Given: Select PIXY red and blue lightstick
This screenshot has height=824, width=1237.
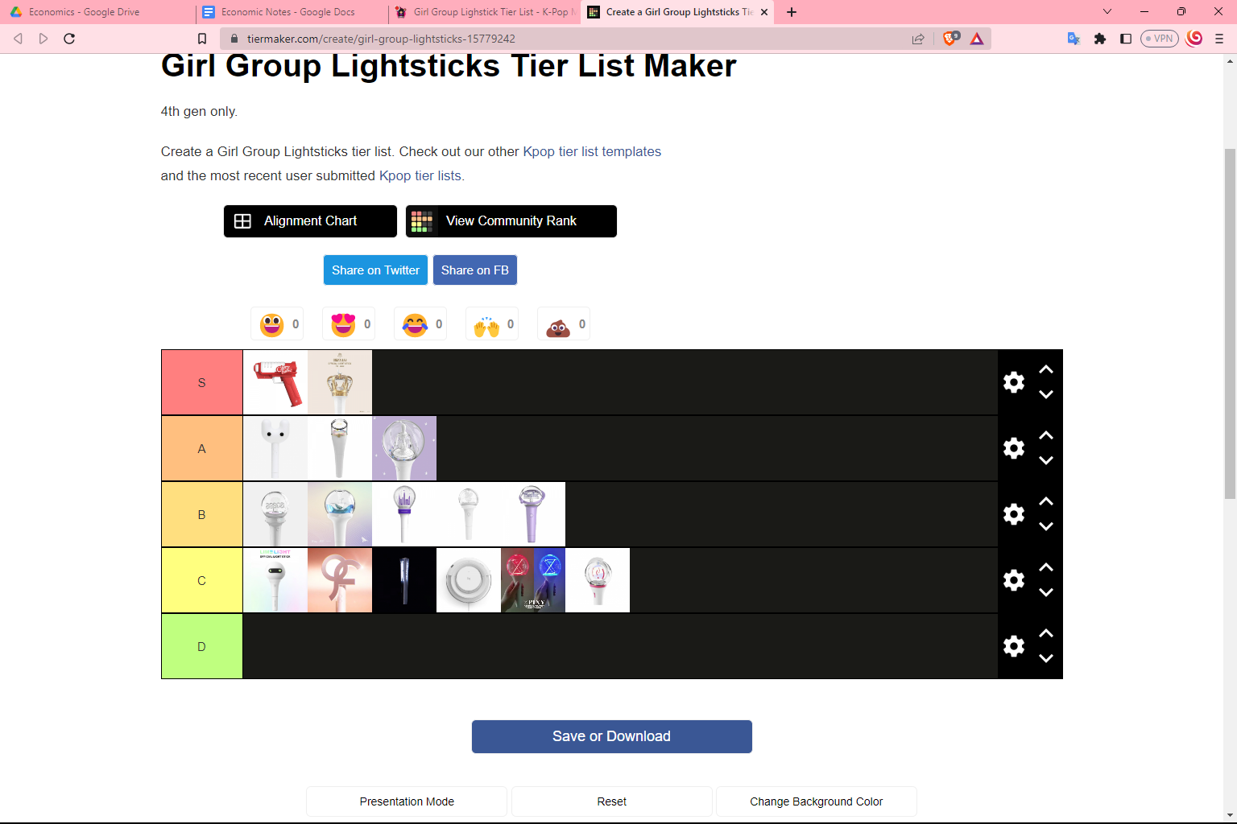Looking at the screenshot, I should tap(533, 580).
